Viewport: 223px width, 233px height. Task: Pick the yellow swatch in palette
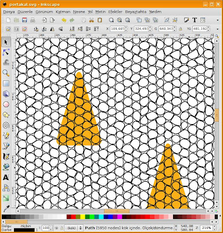82,217
